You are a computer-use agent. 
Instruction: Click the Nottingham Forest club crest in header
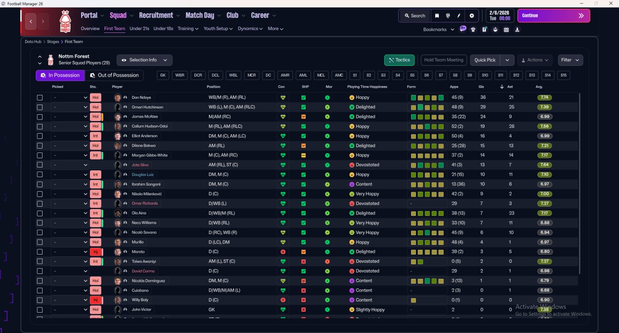click(x=65, y=21)
